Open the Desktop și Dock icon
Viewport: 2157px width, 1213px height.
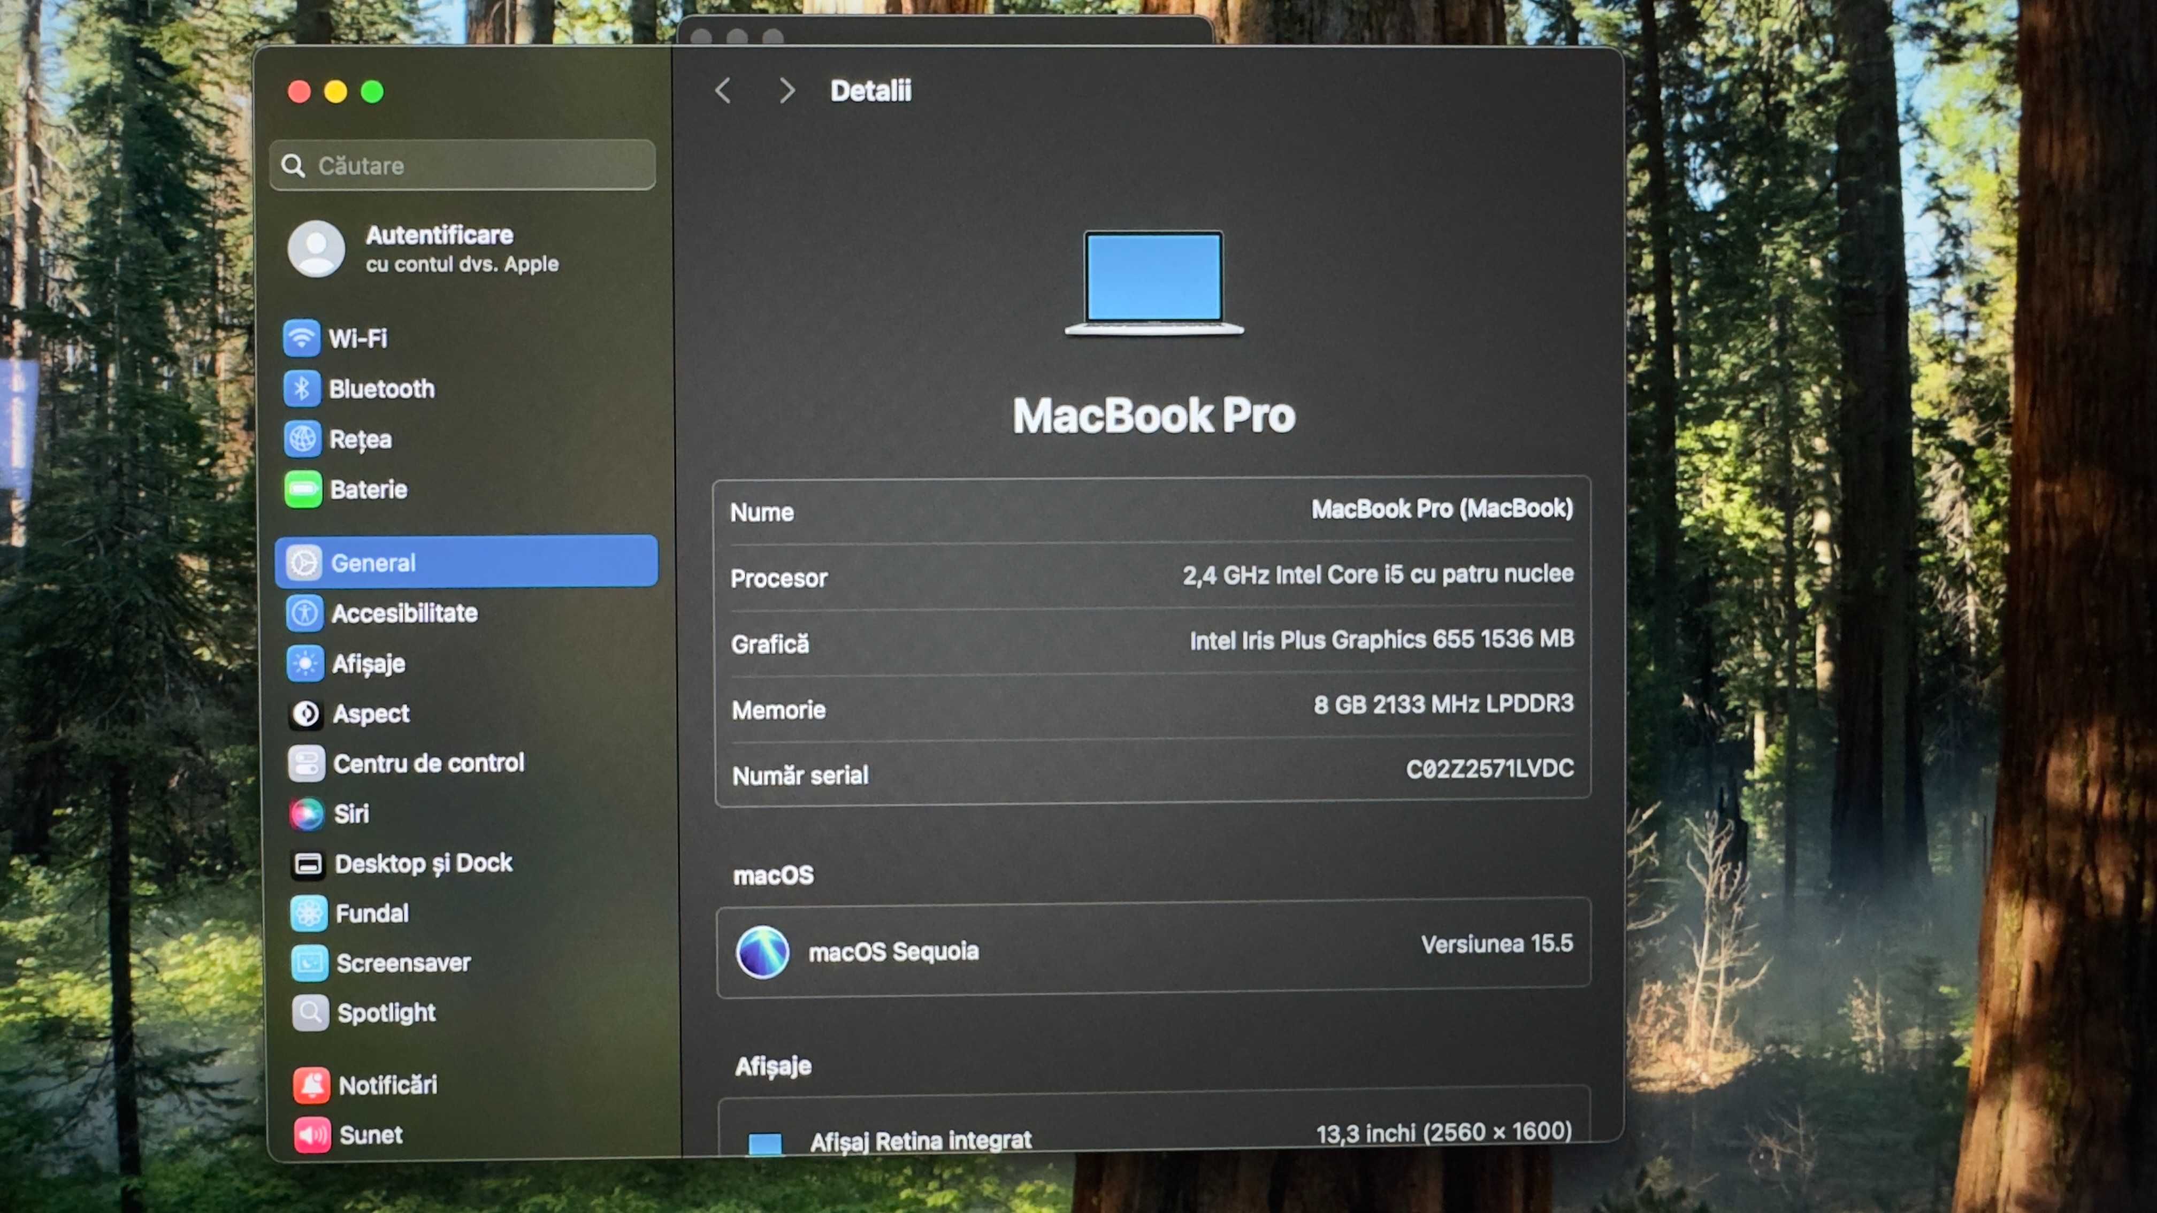point(308,863)
